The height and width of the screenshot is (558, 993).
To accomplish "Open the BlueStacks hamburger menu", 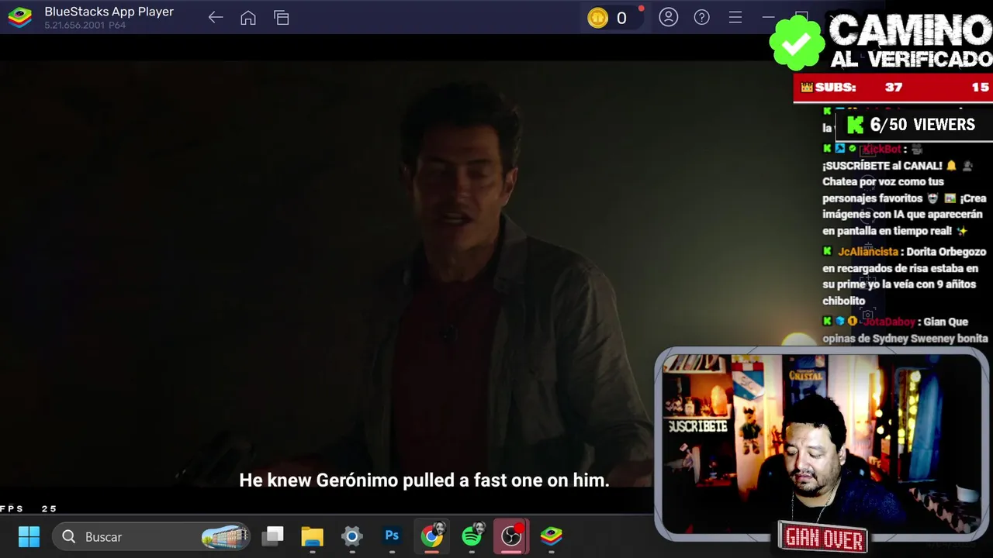I will [x=735, y=17].
